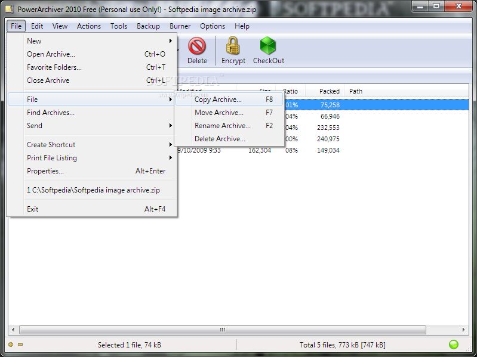Open the Options menu

[x=213, y=26]
